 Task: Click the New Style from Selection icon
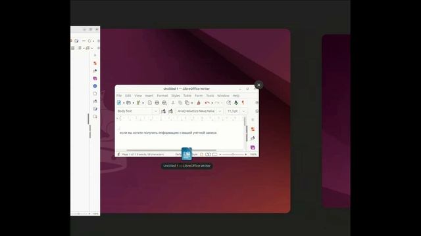[170, 111]
